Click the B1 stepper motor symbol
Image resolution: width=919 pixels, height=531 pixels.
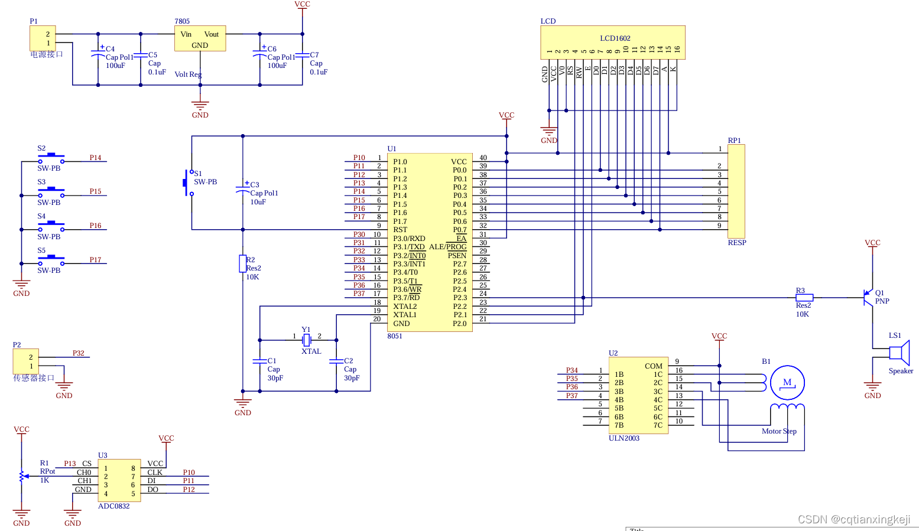pyautogui.click(x=787, y=383)
